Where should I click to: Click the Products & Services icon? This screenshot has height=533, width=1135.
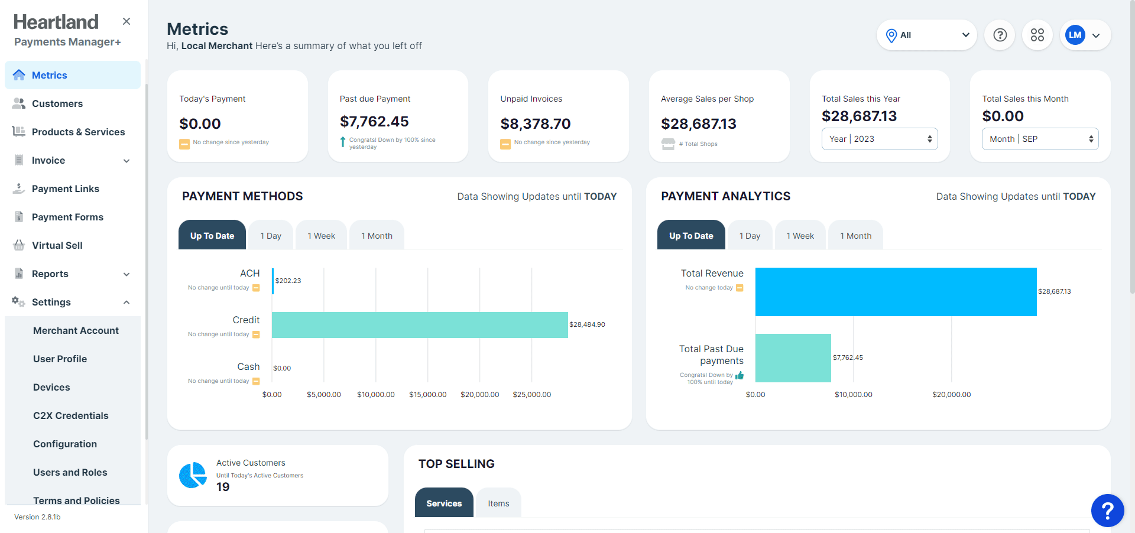[19, 131]
